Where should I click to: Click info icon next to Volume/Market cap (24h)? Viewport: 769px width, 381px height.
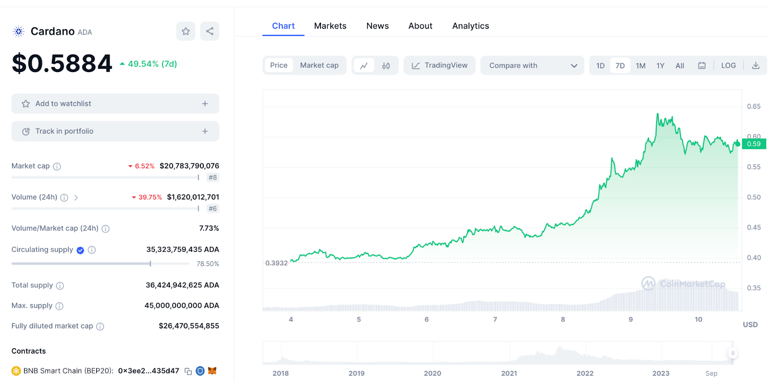click(105, 229)
